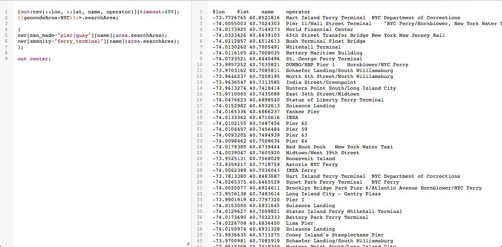Click "Battery Park Ferry Terminal"
502x247 pixels.
pyautogui.click(x=327, y=217)
